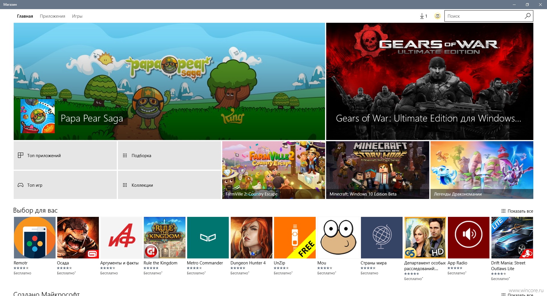
Task: Click the FarmVille 2: Country Escape caption
Action: (252, 194)
